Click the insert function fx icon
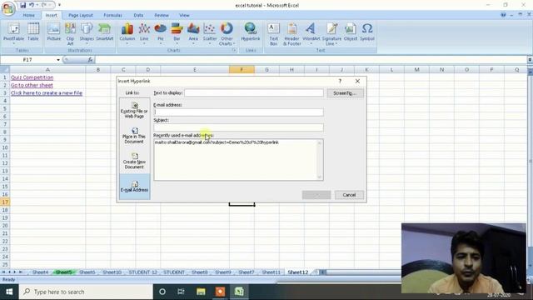 [x=90, y=59]
